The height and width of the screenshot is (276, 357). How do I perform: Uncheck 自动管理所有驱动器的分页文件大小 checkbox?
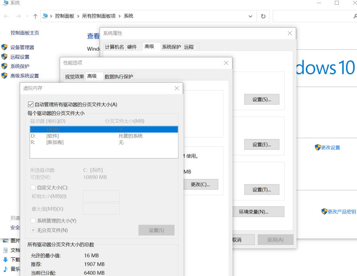click(31, 104)
